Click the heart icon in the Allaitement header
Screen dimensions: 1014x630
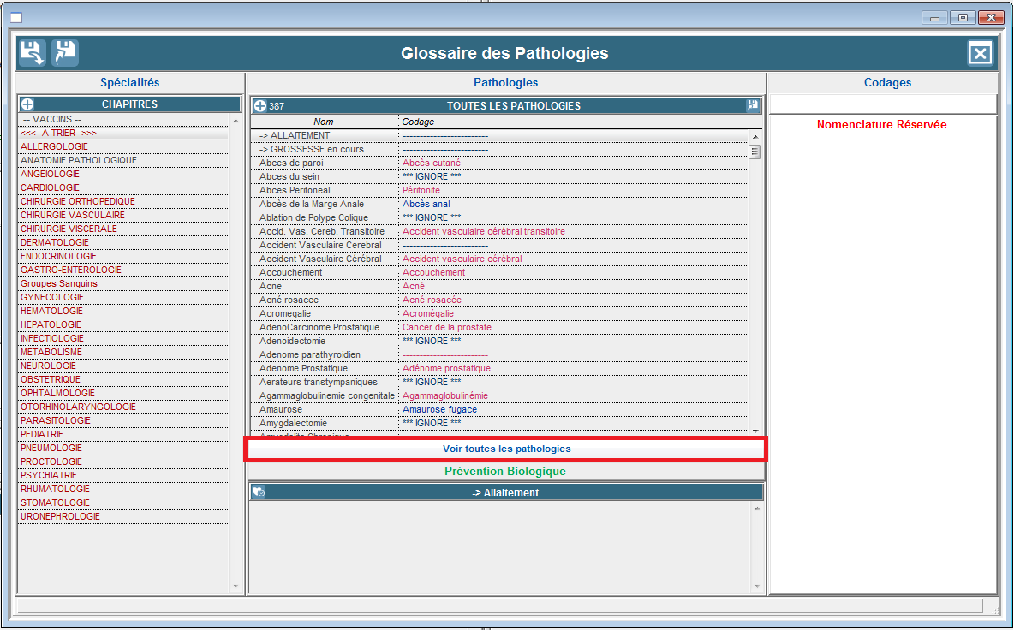(258, 492)
